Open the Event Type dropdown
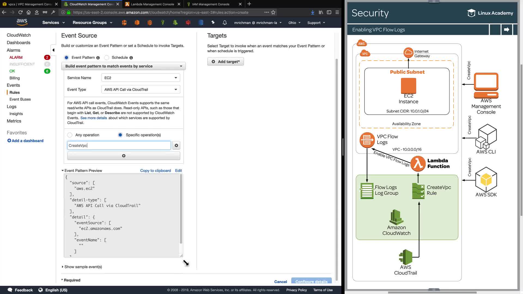Screen dimensions: 523x294 click(141, 90)
